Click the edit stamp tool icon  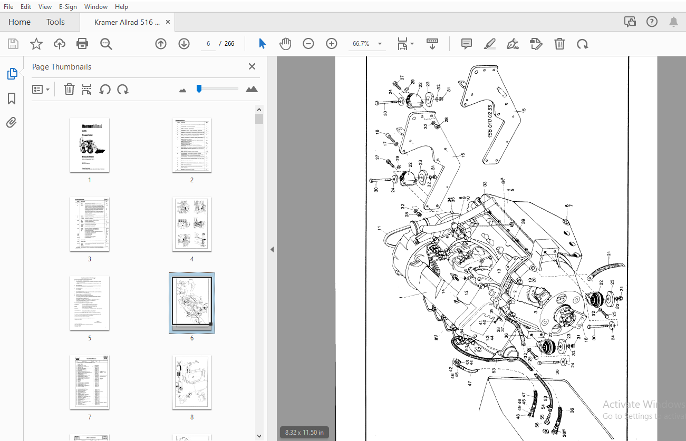point(536,44)
